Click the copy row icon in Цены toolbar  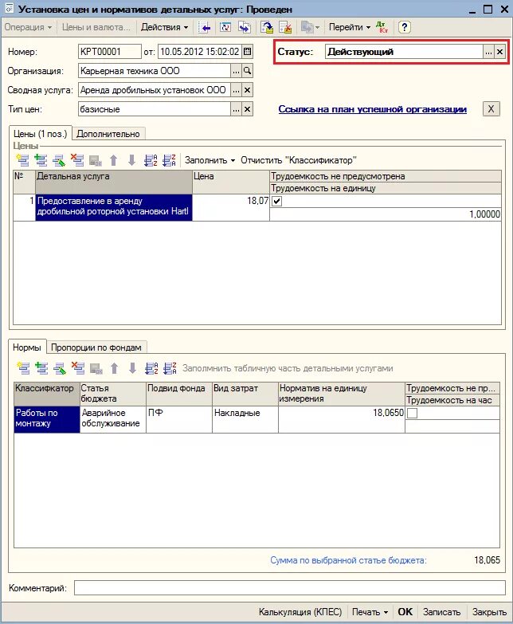pos(41,160)
